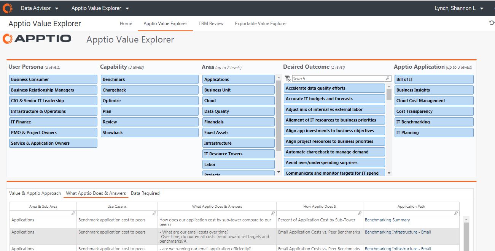The image size is (495, 251).
Task: Choose Fixed Assets area
Action: coord(239,133)
